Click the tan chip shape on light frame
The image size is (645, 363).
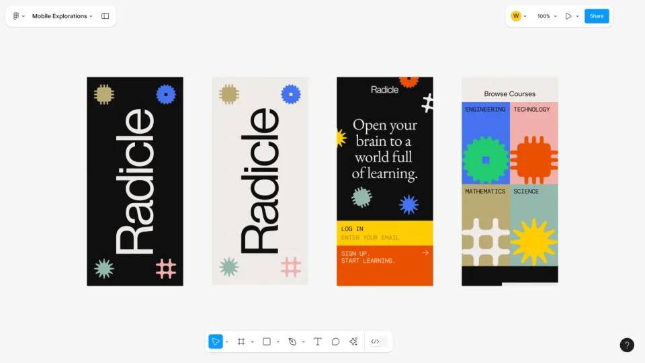[229, 94]
